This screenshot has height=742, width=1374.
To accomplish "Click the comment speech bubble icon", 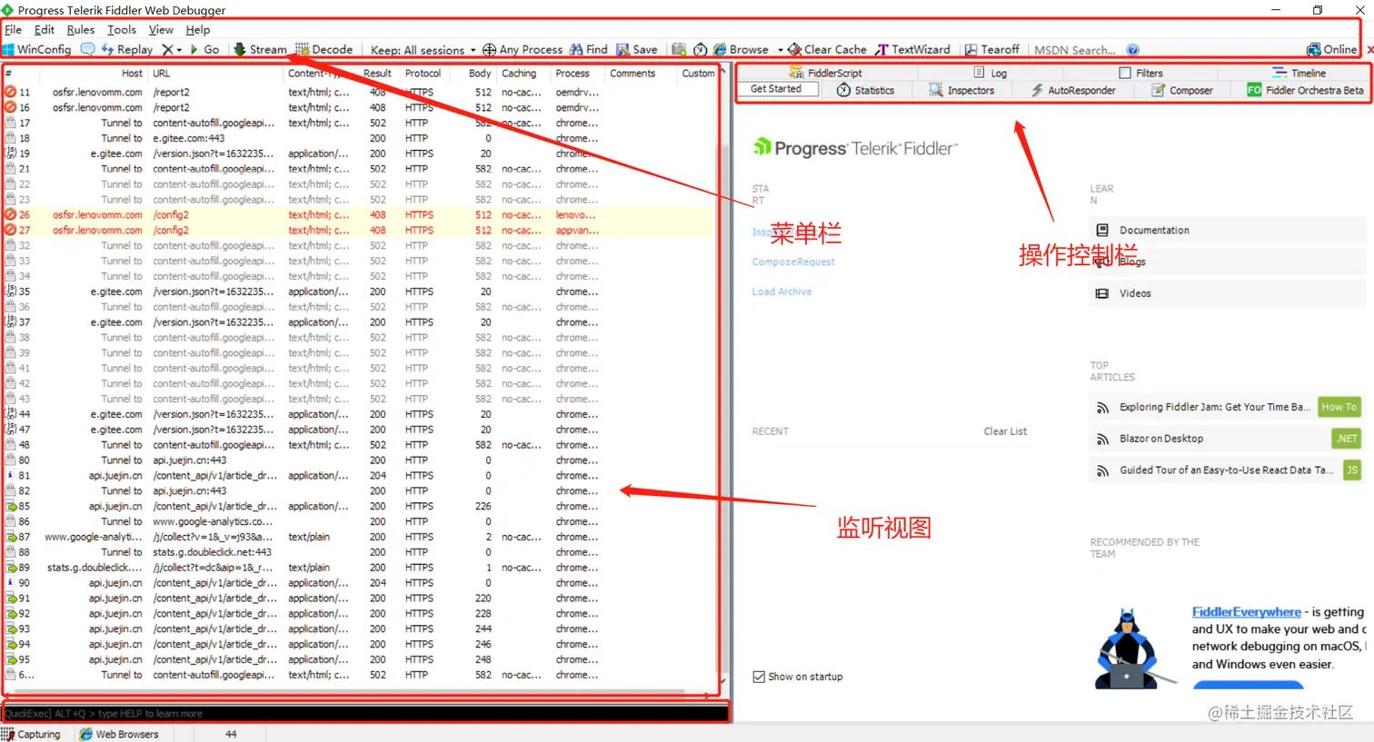I will [x=87, y=50].
